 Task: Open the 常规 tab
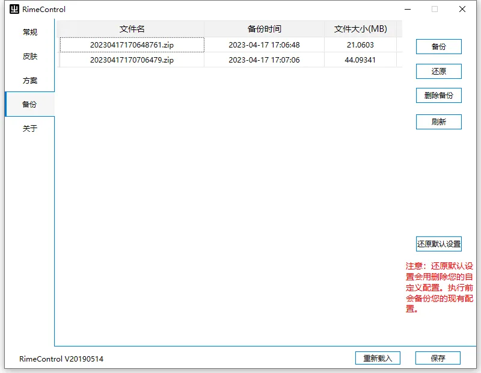(x=29, y=32)
